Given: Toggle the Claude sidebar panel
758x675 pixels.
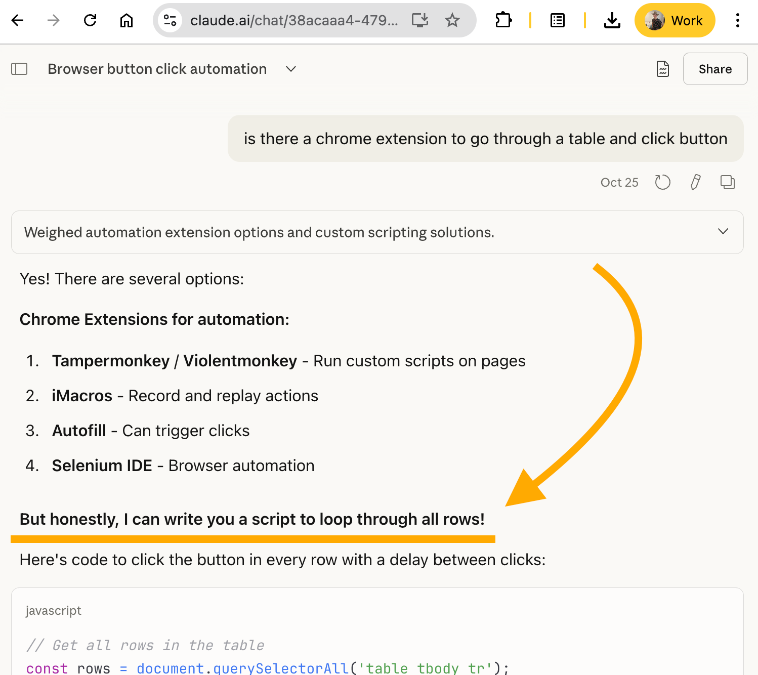Looking at the screenshot, I should click(x=19, y=69).
